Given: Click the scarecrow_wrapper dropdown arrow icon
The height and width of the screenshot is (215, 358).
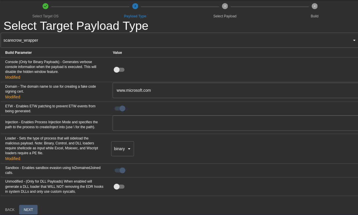Looking at the screenshot, I should [354, 40].
